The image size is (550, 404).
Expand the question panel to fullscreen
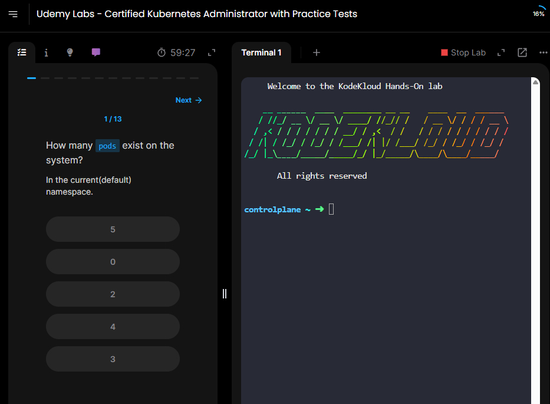[212, 52]
